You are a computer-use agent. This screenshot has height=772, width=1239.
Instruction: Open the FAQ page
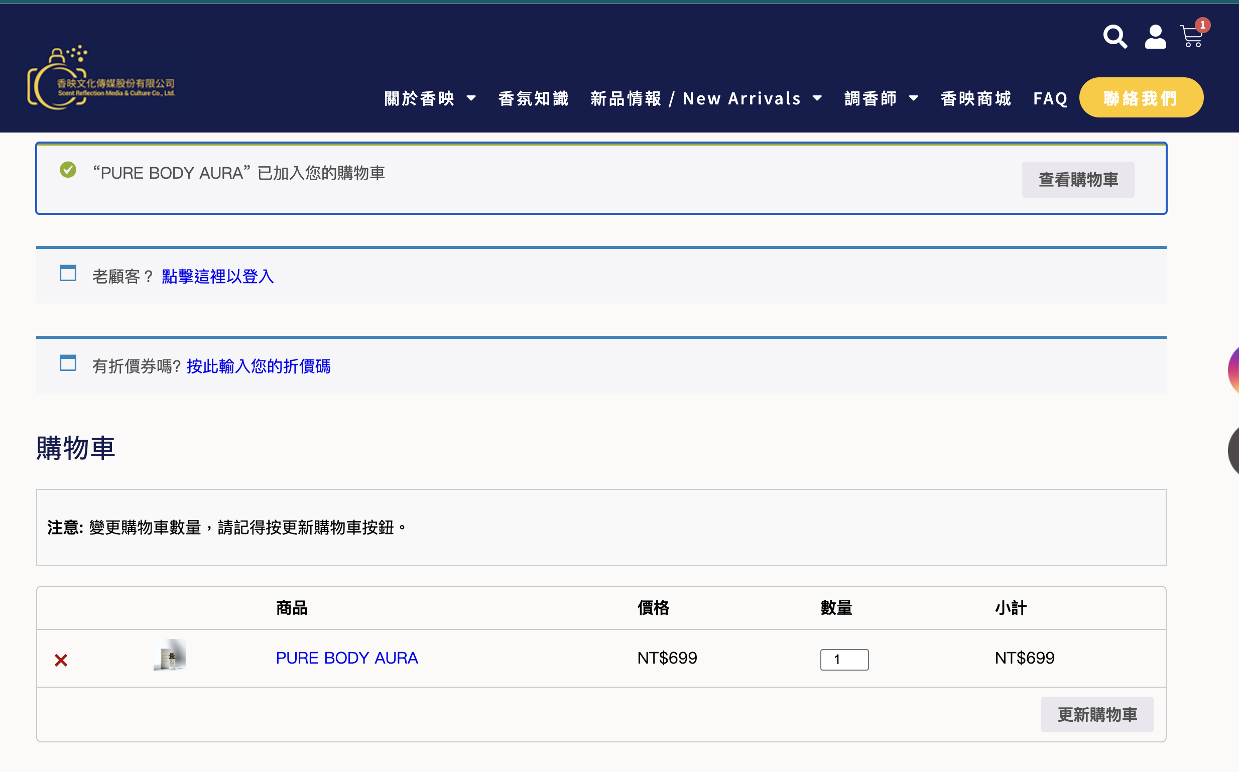[x=1050, y=98]
